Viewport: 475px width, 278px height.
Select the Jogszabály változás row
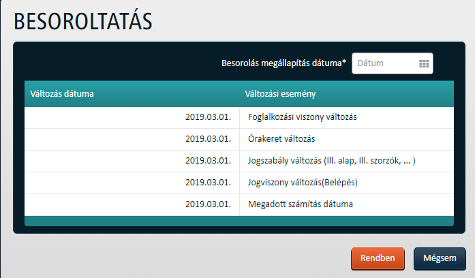tap(239, 161)
